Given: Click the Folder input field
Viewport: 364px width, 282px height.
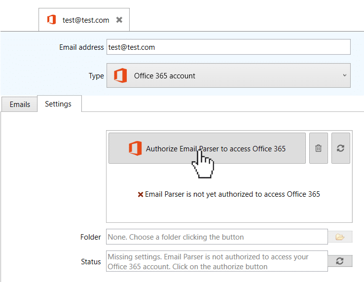Looking at the screenshot, I should pos(217,237).
